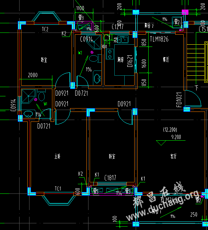Select the magenta column at top right

[185, 12]
